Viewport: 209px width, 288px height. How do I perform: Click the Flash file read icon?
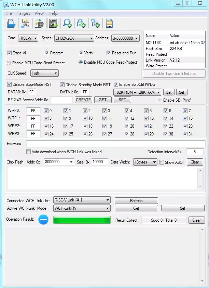coord(109,23)
